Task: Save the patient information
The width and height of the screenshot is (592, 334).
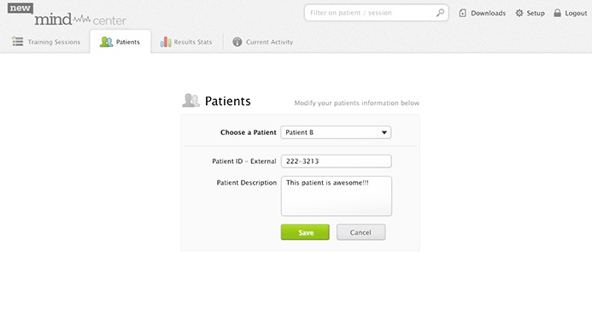Action: click(x=305, y=232)
